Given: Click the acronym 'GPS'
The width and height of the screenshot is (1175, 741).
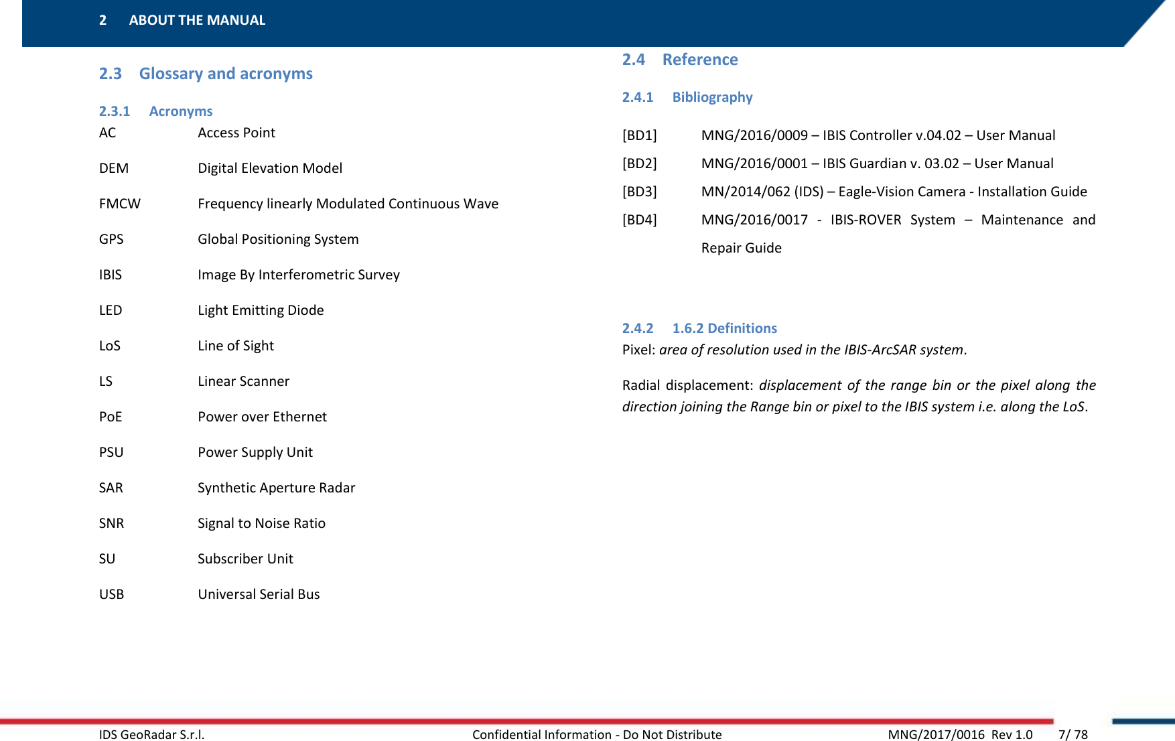Looking at the screenshot, I should (x=111, y=239).
